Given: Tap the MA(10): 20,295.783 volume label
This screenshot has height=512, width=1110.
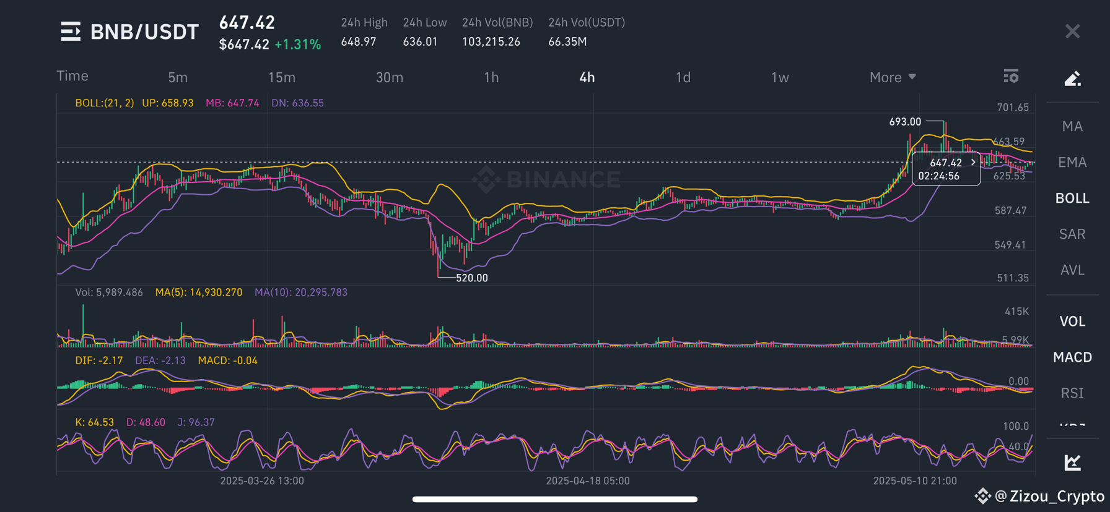Looking at the screenshot, I should [301, 292].
